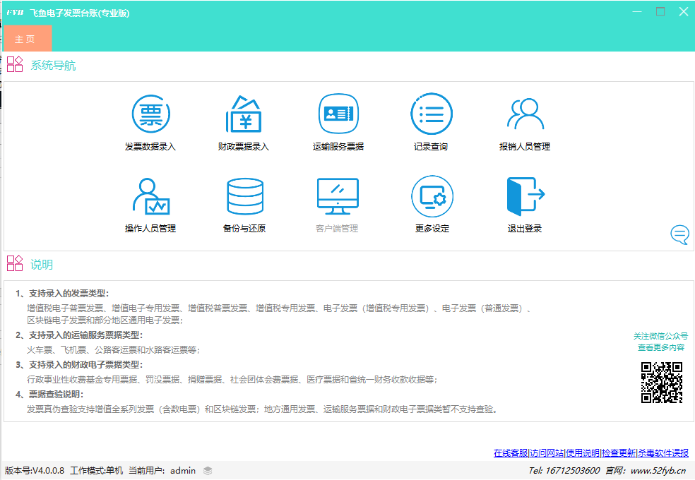
Task: Click the website address www.52fyb.cn
Action: coord(658,471)
